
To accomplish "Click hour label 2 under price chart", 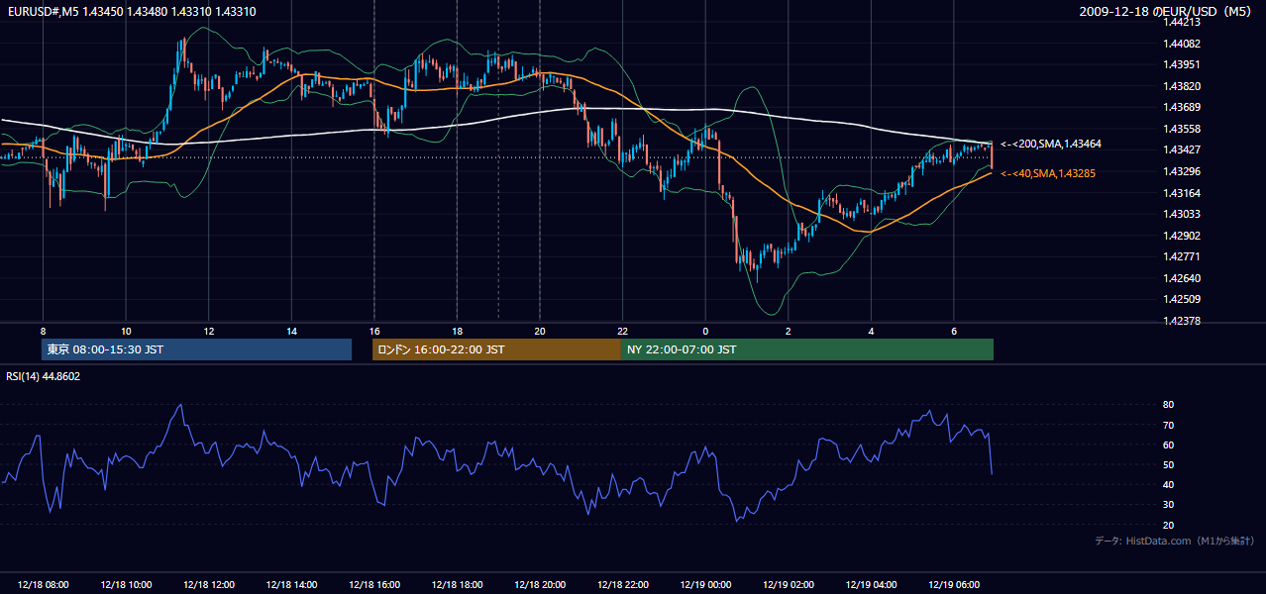I will 788,331.
